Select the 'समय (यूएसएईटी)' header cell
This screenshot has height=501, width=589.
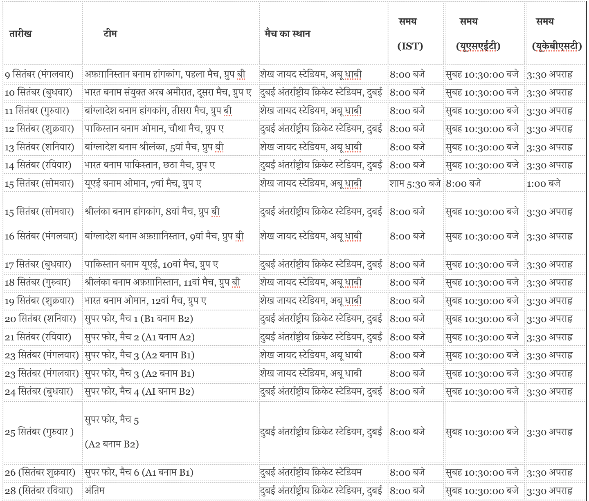(x=478, y=34)
